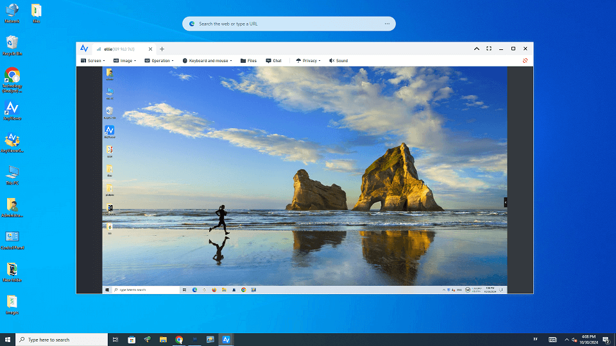Open the Files transfer tool
The image size is (616, 346).
(248, 61)
